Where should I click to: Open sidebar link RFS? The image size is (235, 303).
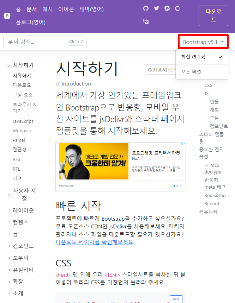pyautogui.click(x=17, y=159)
